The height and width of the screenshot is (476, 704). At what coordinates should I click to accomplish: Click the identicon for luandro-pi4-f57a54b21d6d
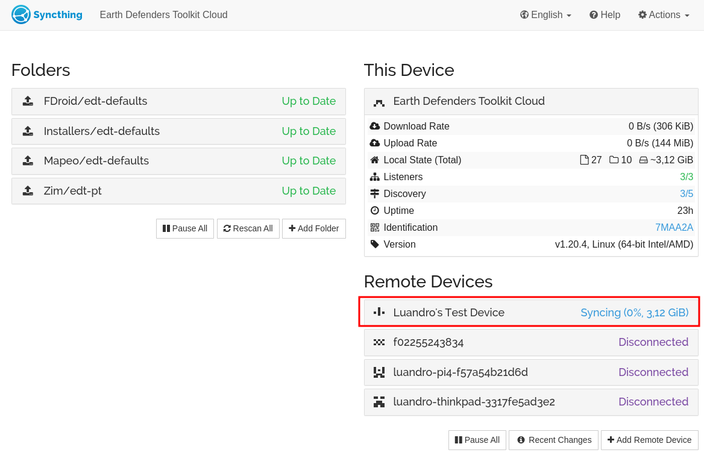[379, 372]
